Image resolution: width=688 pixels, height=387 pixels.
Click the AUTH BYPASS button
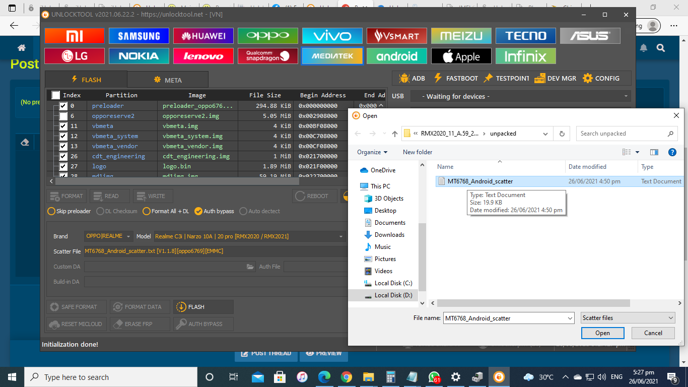[x=203, y=324]
